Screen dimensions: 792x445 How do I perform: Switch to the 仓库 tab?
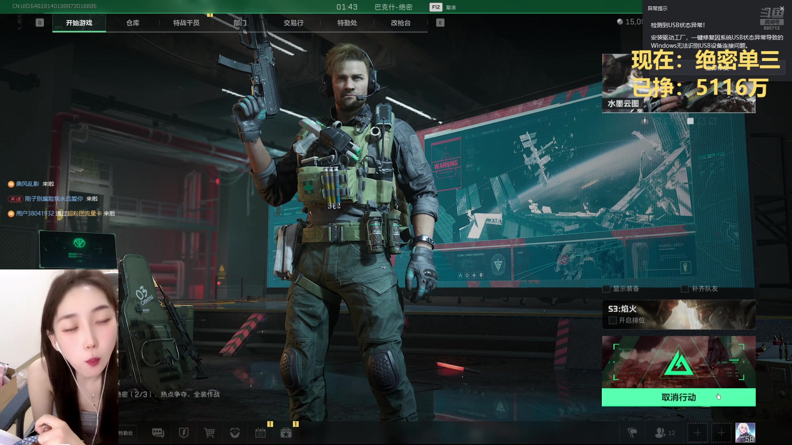pyautogui.click(x=132, y=23)
